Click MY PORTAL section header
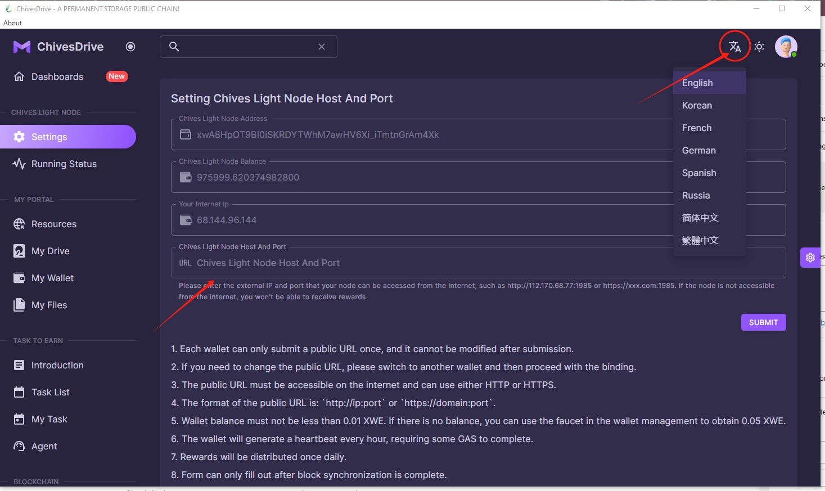Image resolution: width=825 pixels, height=491 pixels. point(34,200)
